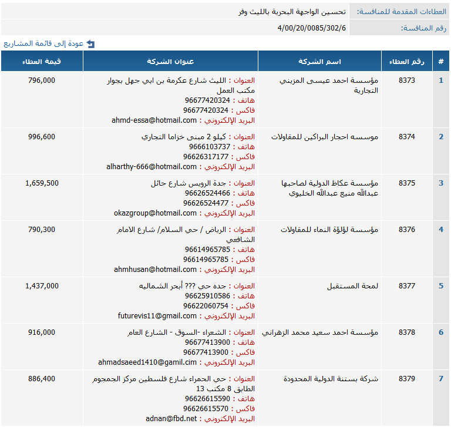Select row number 7 cell
The image size is (451, 427).
(441, 379)
